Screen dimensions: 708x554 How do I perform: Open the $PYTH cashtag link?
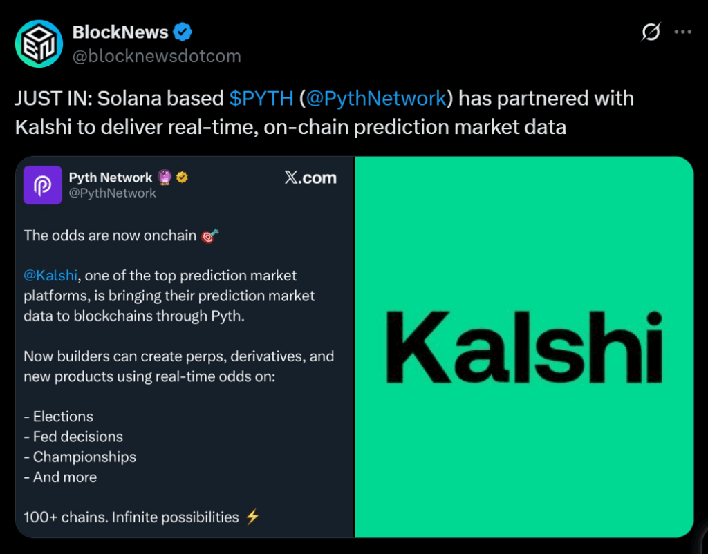(x=261, y=99)
